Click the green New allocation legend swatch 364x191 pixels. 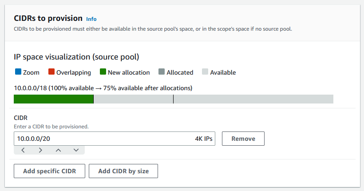[103, 72]
